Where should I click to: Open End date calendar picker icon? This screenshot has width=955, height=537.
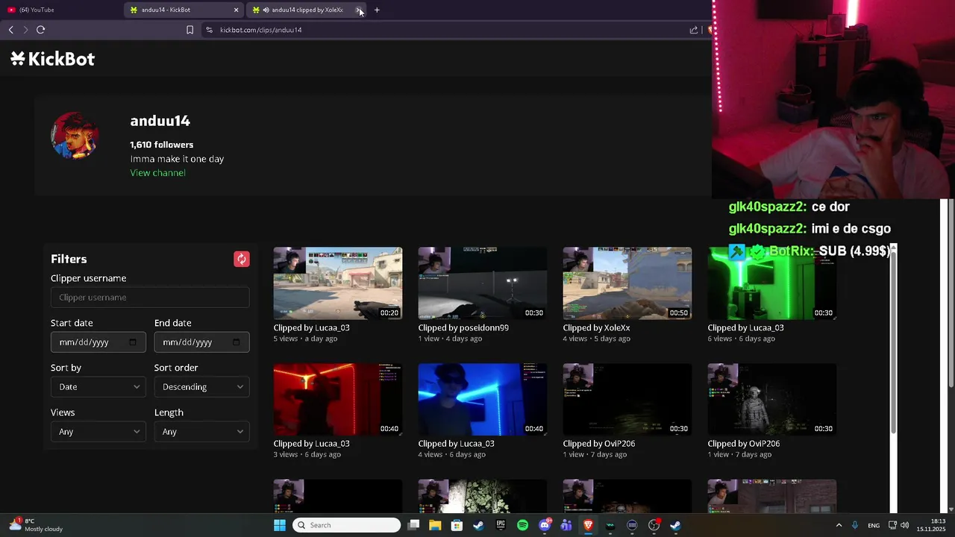tap(237, 342)
